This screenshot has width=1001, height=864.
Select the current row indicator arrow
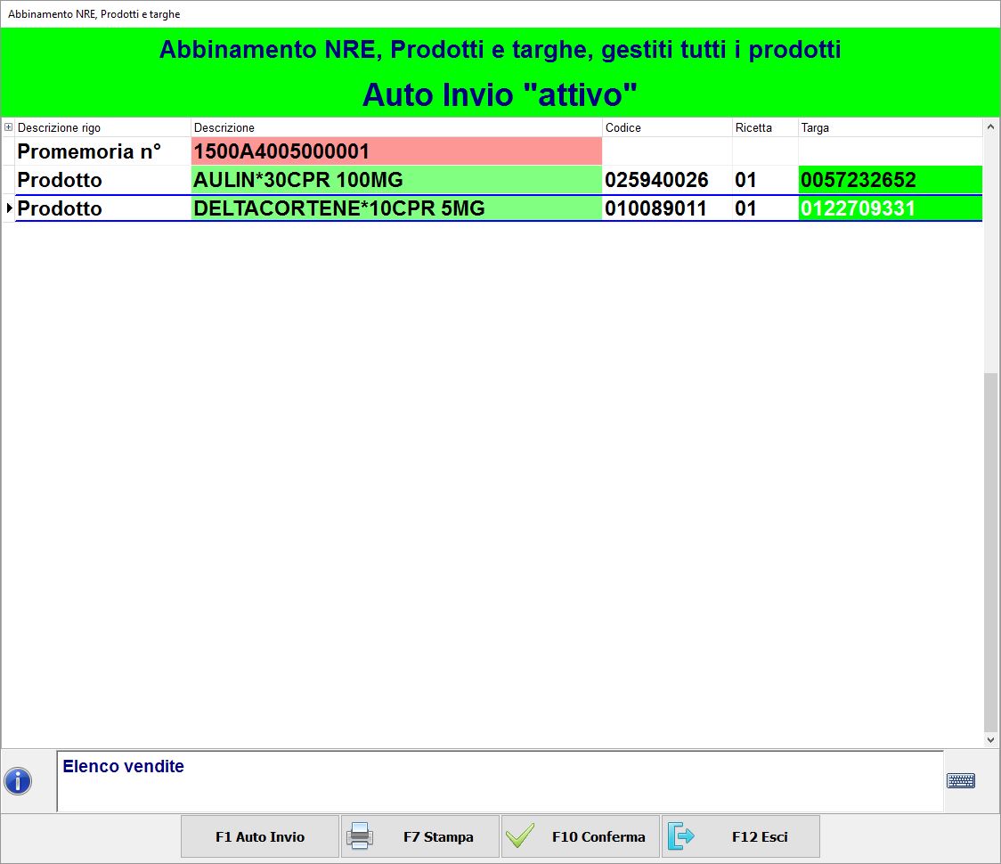(9, 208)
